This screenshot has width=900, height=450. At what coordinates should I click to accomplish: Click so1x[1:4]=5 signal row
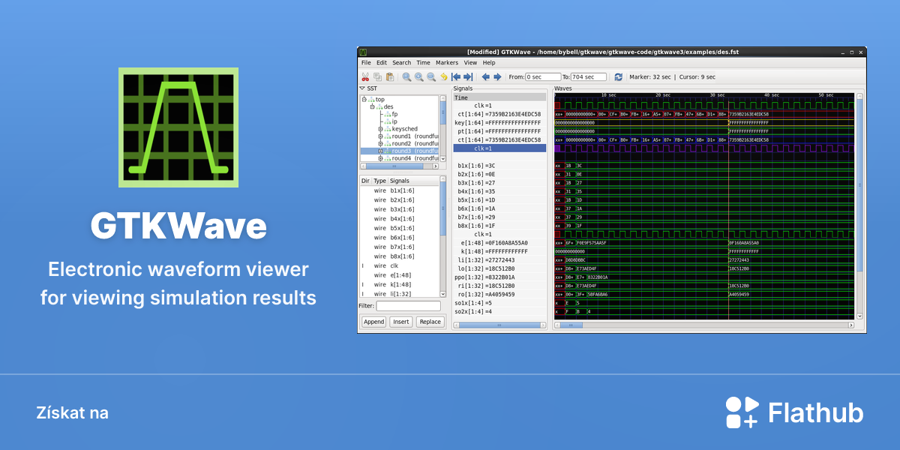pos(499,303)
